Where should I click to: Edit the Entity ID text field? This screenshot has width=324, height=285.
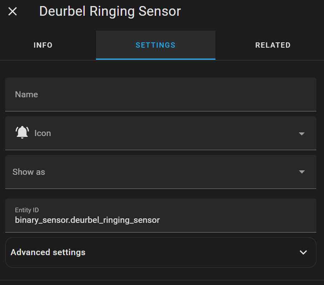[161, 216]
